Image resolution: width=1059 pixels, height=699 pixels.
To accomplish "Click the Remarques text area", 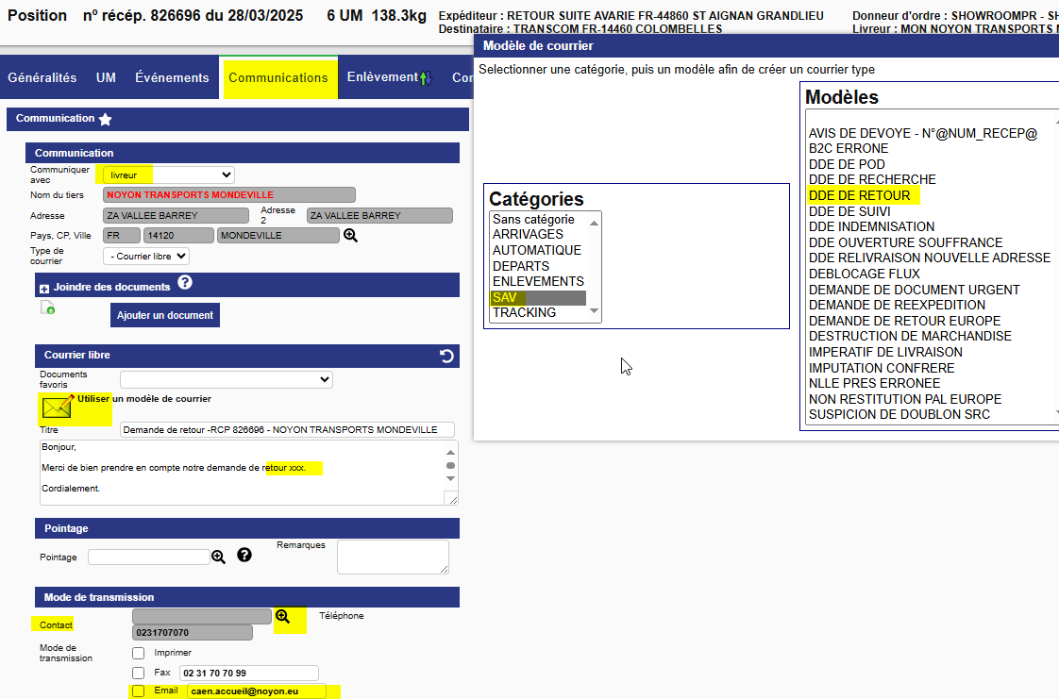I will point(393,558).
